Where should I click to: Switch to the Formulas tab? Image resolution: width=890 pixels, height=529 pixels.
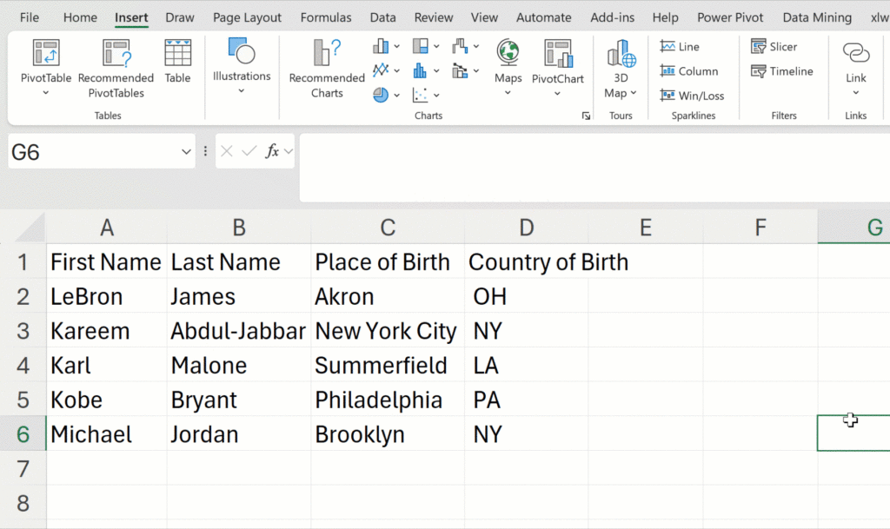pyautogui.click(x=326, y=17)
